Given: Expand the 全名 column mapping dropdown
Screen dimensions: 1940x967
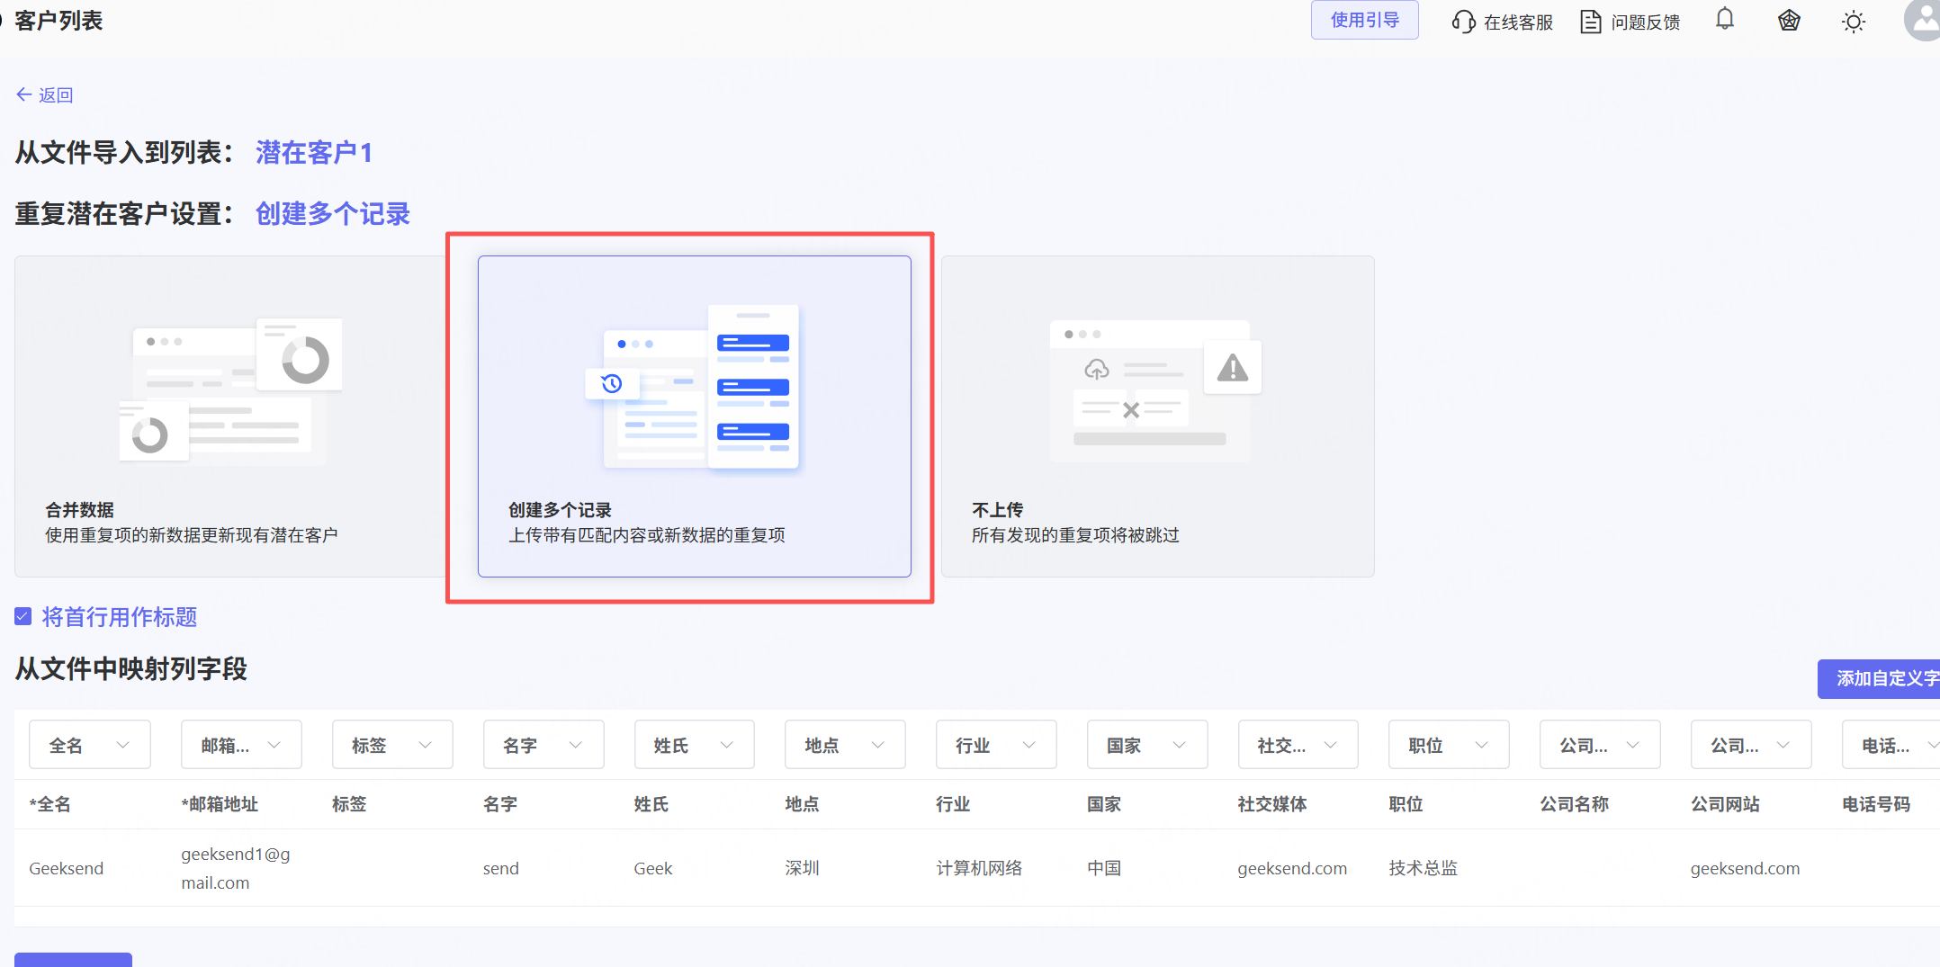Looking at the screenshot, I should point(89,745).
